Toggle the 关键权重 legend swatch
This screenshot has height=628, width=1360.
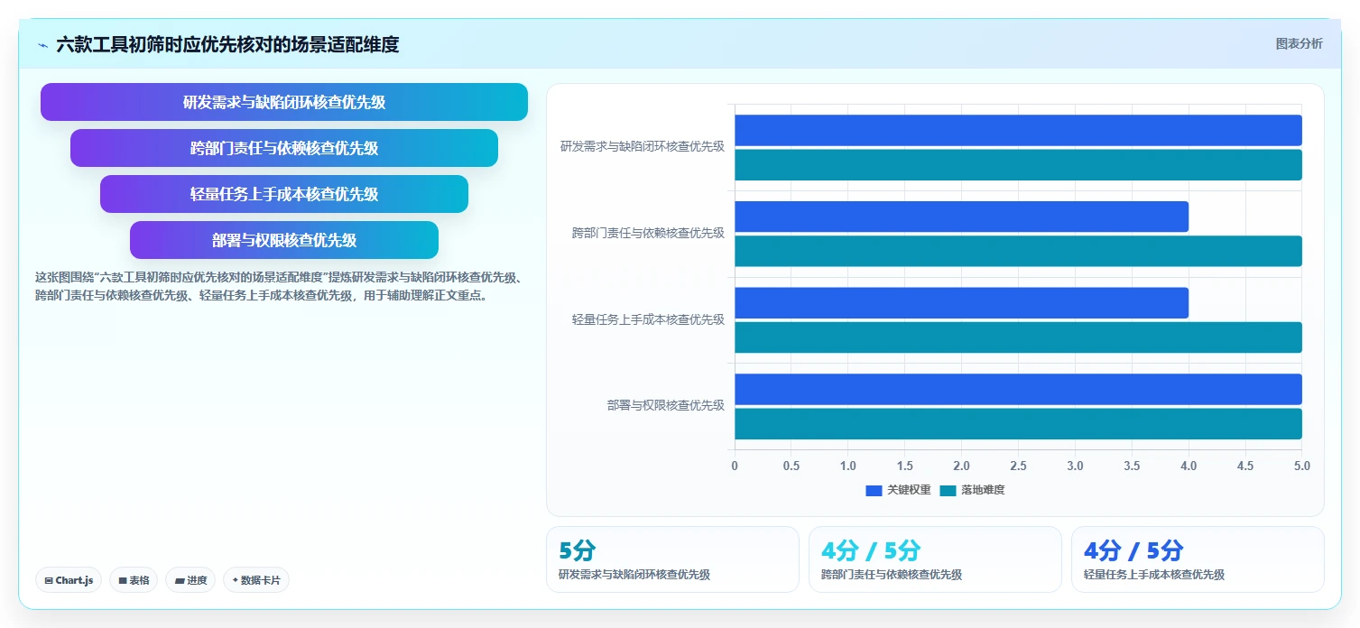click(874, 490)
